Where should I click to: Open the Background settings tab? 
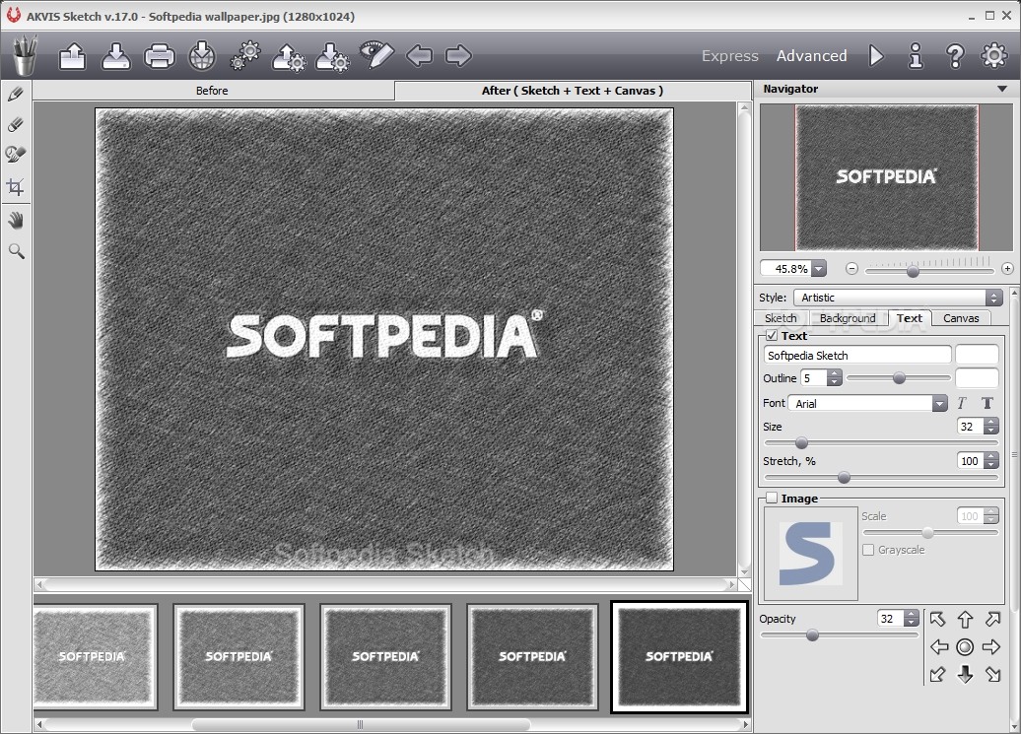(848, 318)
